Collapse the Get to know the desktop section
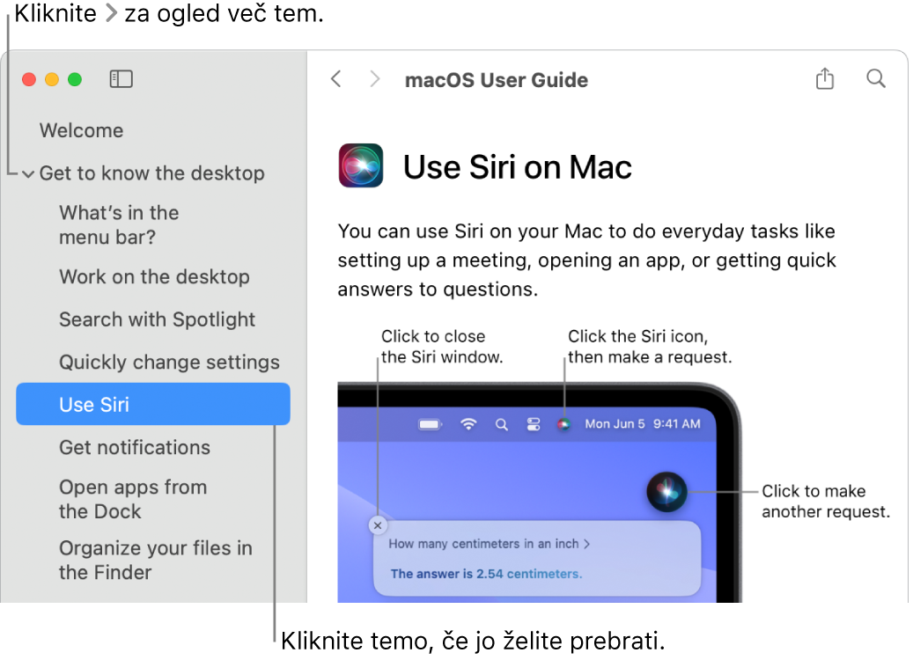 [x=28, y=173]
